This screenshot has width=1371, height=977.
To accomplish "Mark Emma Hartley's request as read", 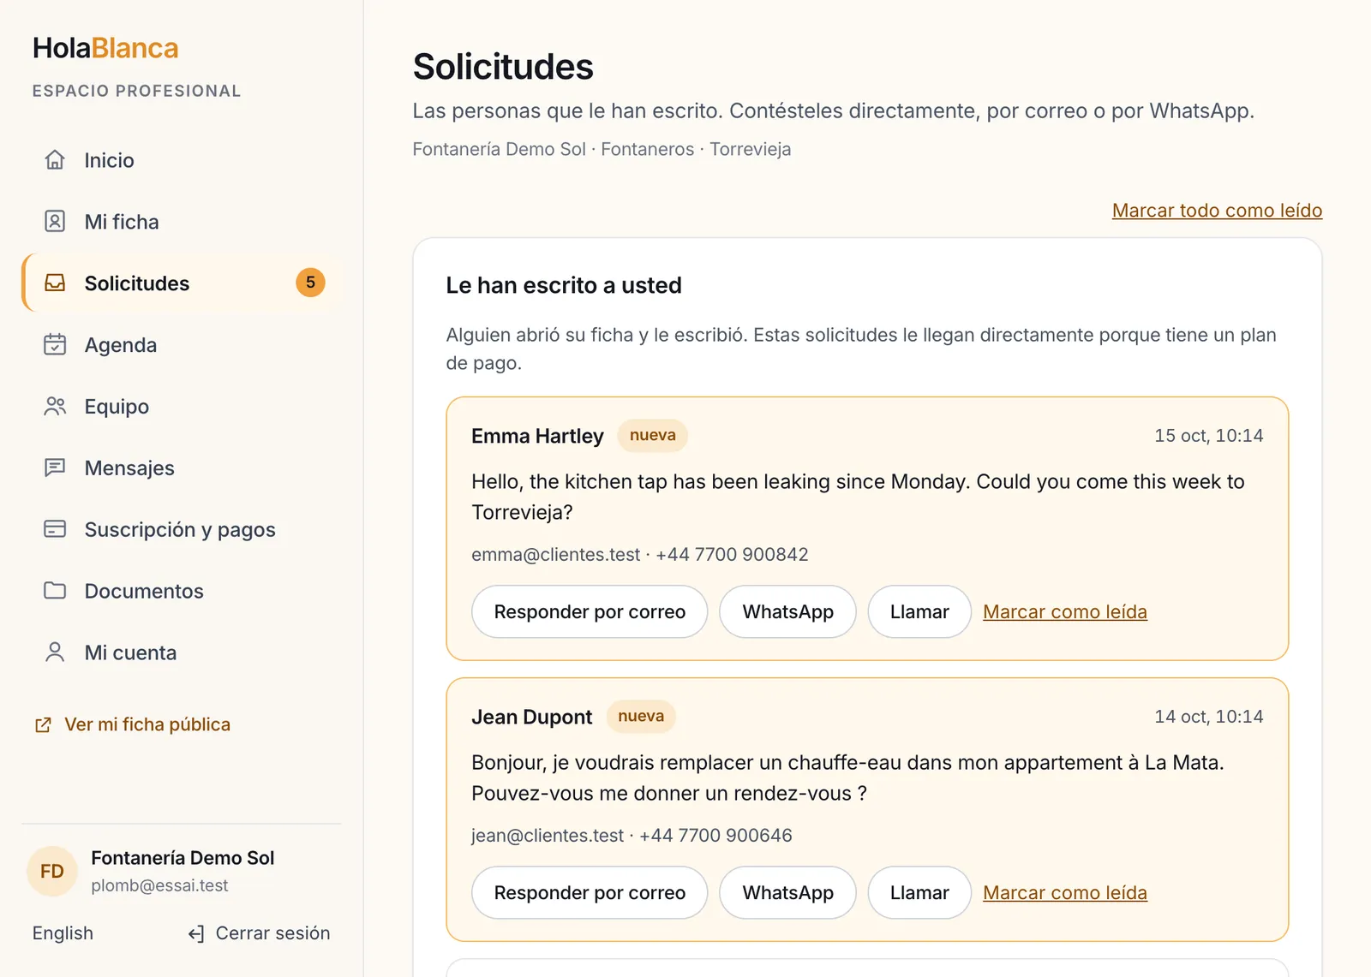I will click(x=1065, y=612).
